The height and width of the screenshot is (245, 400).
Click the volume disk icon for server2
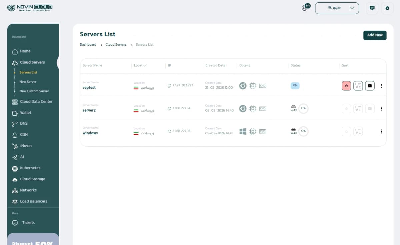click(x=293, y=107)
